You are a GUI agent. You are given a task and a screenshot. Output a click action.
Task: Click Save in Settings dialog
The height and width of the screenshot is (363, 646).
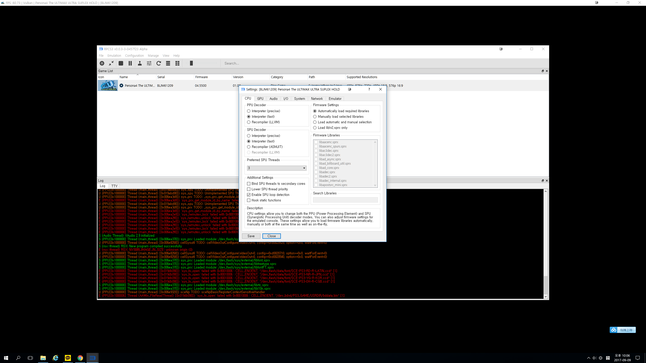251,236
